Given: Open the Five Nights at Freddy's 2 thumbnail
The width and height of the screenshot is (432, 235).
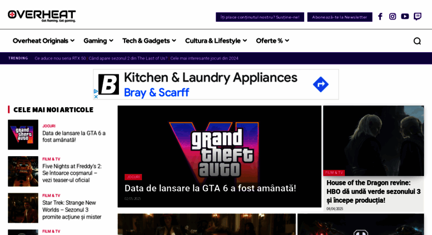Looking at the screenshot, I should [x=23, y=172].
